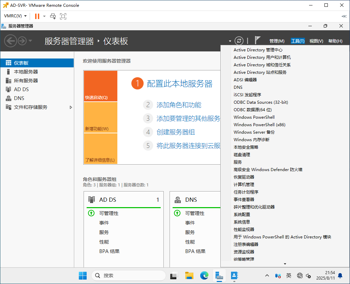Expand hidden icons in the system tray
Image resolution: width=350 pixels, height=284 pixels.
point(267,276)
